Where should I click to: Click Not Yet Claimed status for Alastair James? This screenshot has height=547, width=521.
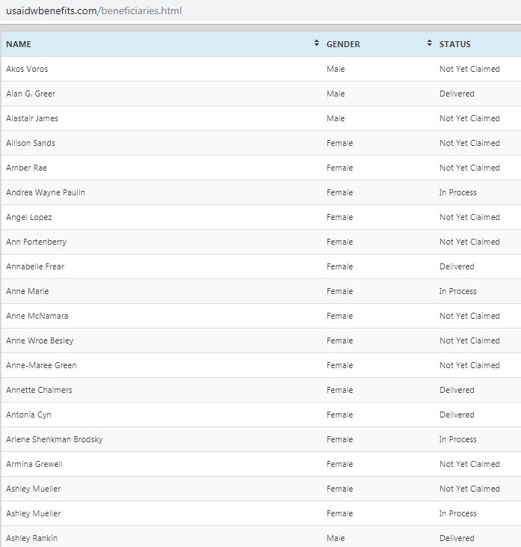click(x=469, y=119)
